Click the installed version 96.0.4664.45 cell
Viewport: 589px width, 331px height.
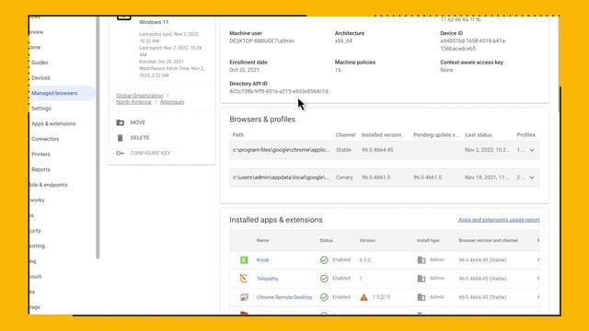pyautogui.click(x=377, y=150)
